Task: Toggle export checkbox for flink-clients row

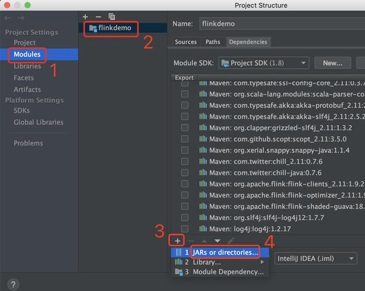Action: [x=185, y=184]
